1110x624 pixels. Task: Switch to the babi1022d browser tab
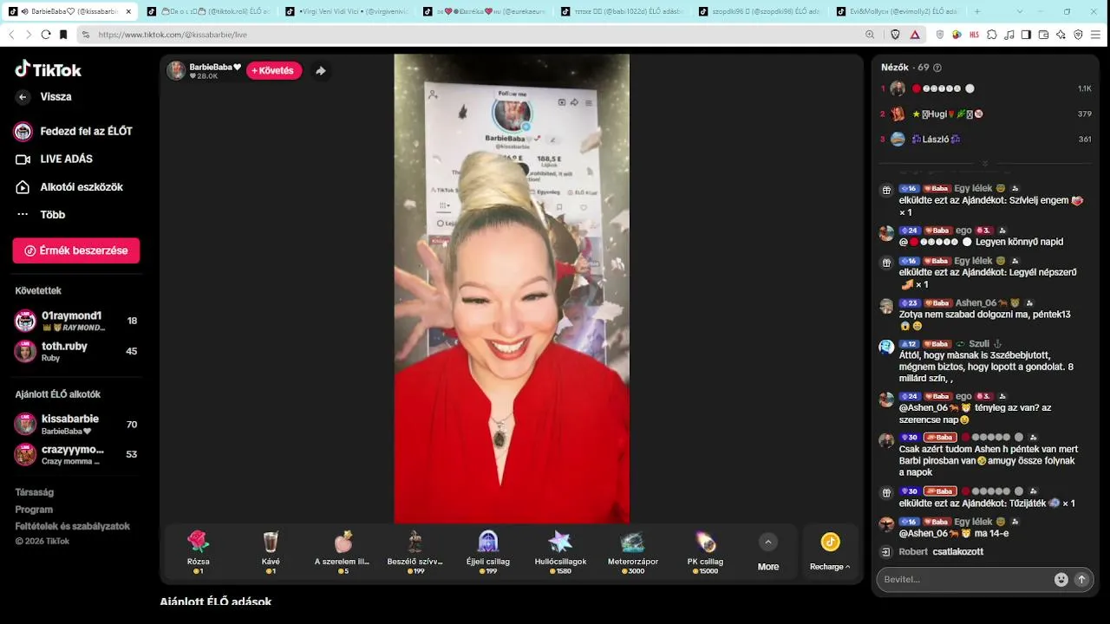click(623, 11)
